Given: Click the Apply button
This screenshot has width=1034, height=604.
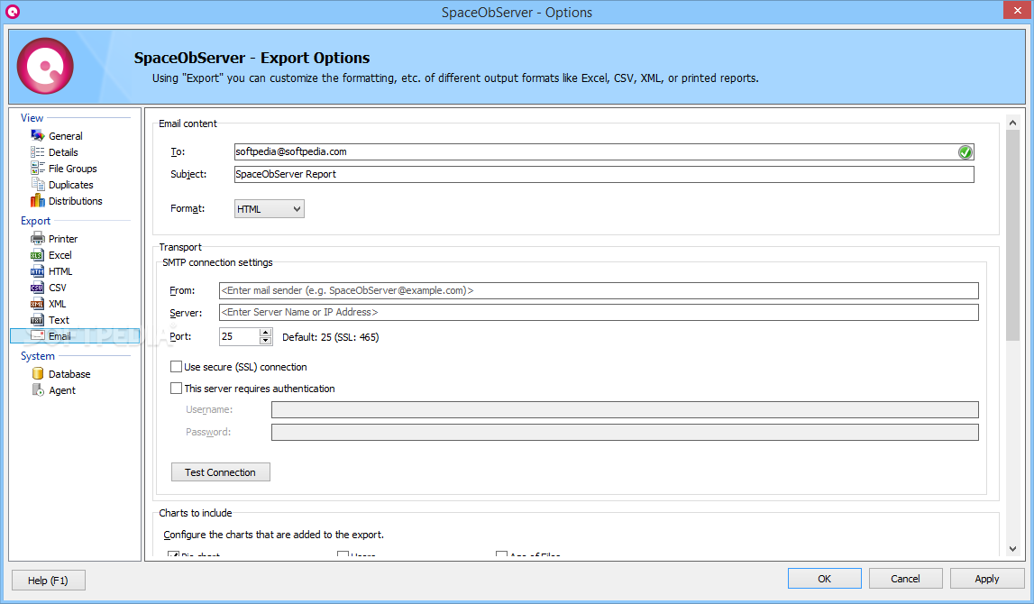Looking at the screenshot, I should (986, 578).
